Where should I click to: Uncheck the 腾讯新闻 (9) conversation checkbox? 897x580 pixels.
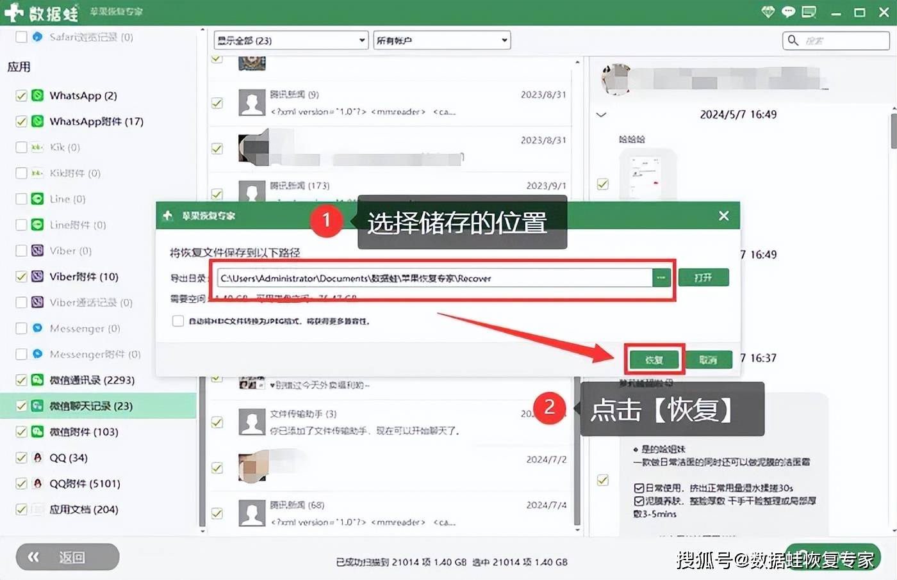click(x=217, y=102)
